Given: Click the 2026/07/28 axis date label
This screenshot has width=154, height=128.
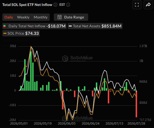Looking at the screenshot, I should [136, 124].
